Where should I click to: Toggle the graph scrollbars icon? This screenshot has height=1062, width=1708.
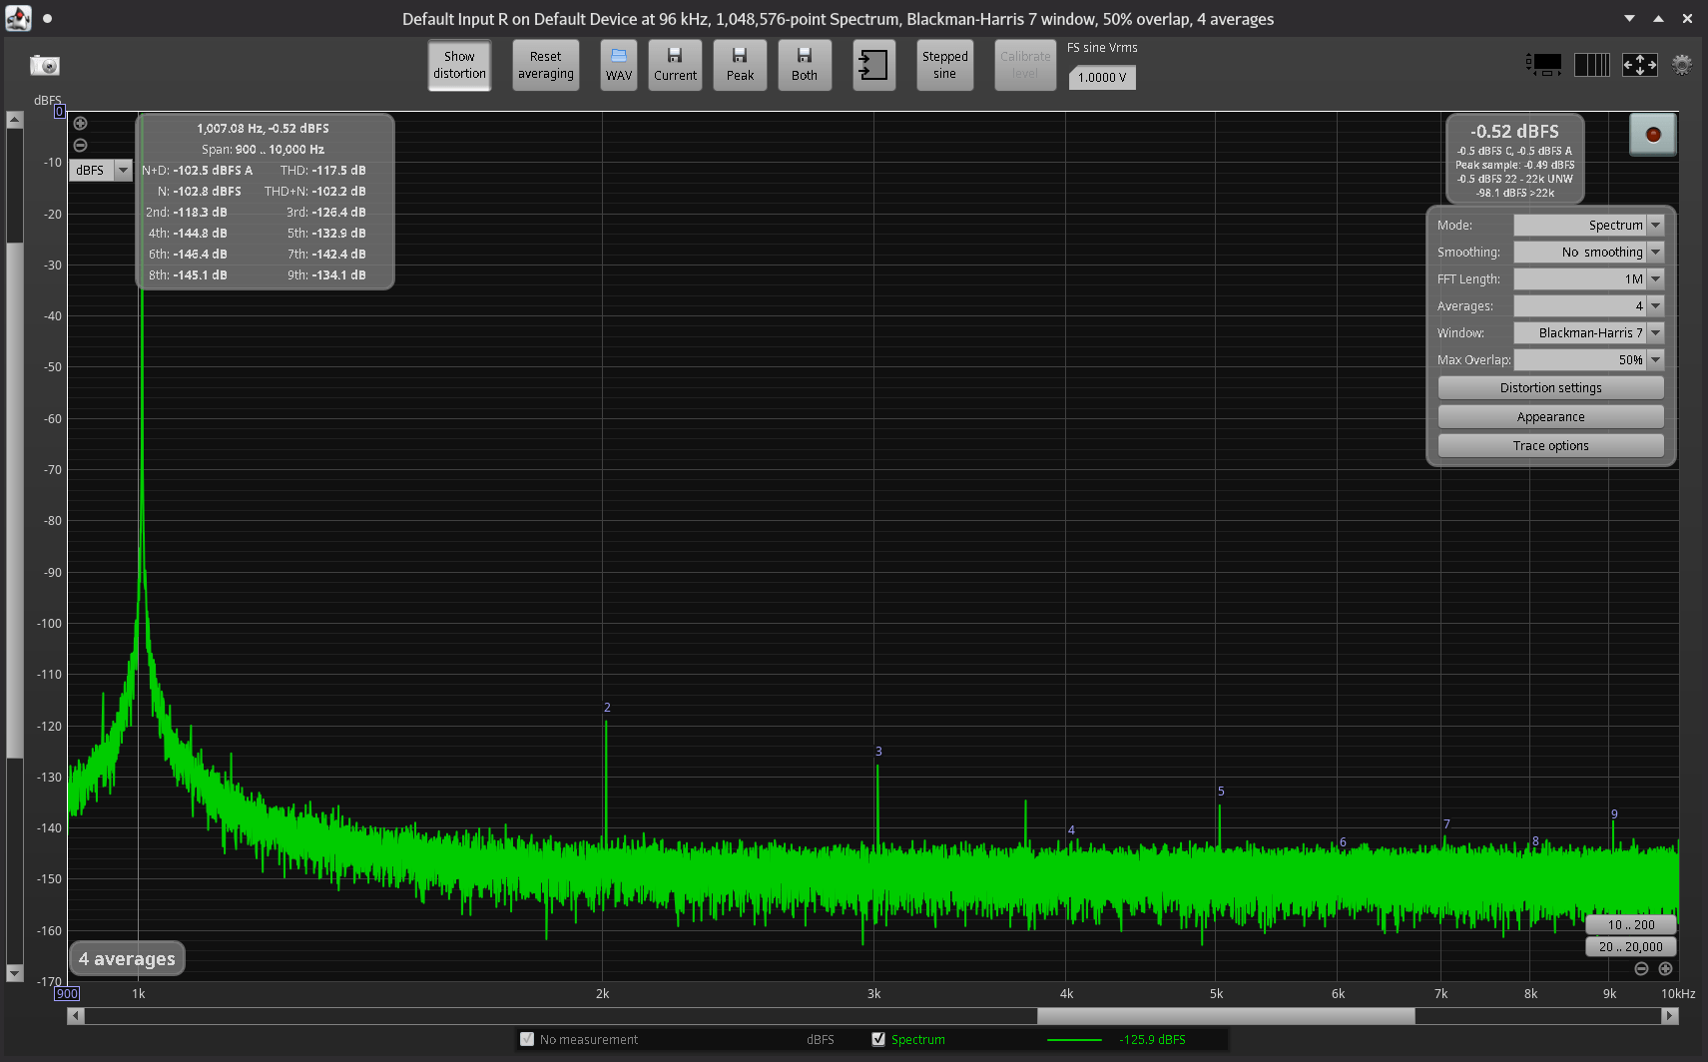(x=1544, y=65)
